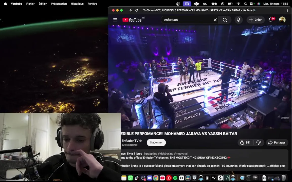Expand description with ...afficher plus
This screenshot has width=292, height=182.
(276, 166)
